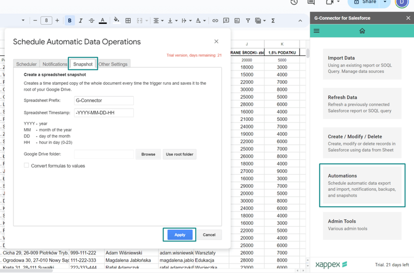Insert link icon in toolbar

point(215,21)
